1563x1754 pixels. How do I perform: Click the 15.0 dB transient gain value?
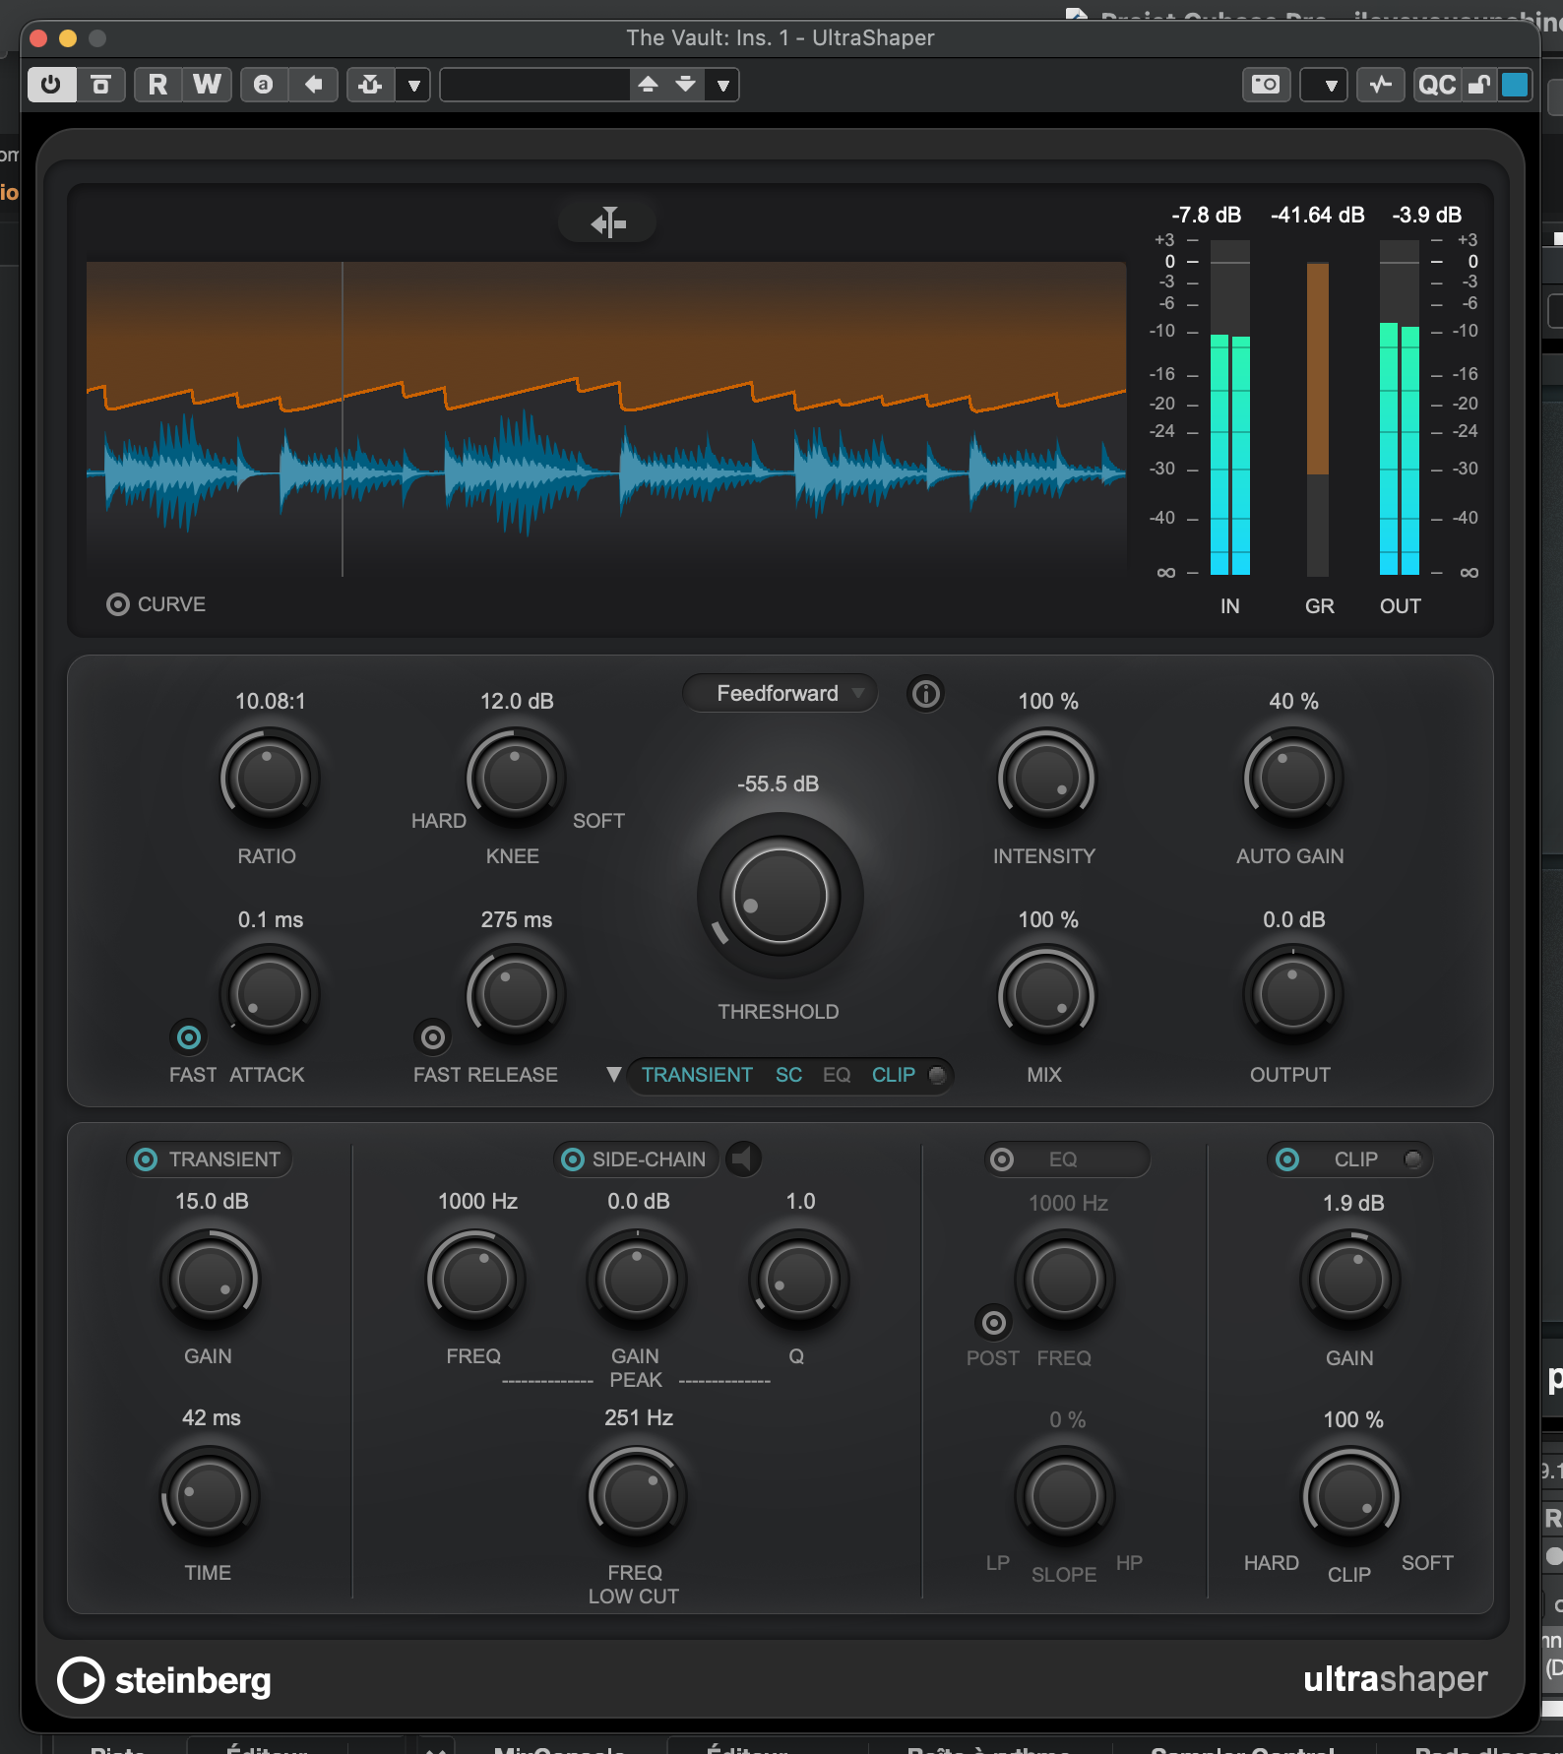click(x=212, y=1202)
